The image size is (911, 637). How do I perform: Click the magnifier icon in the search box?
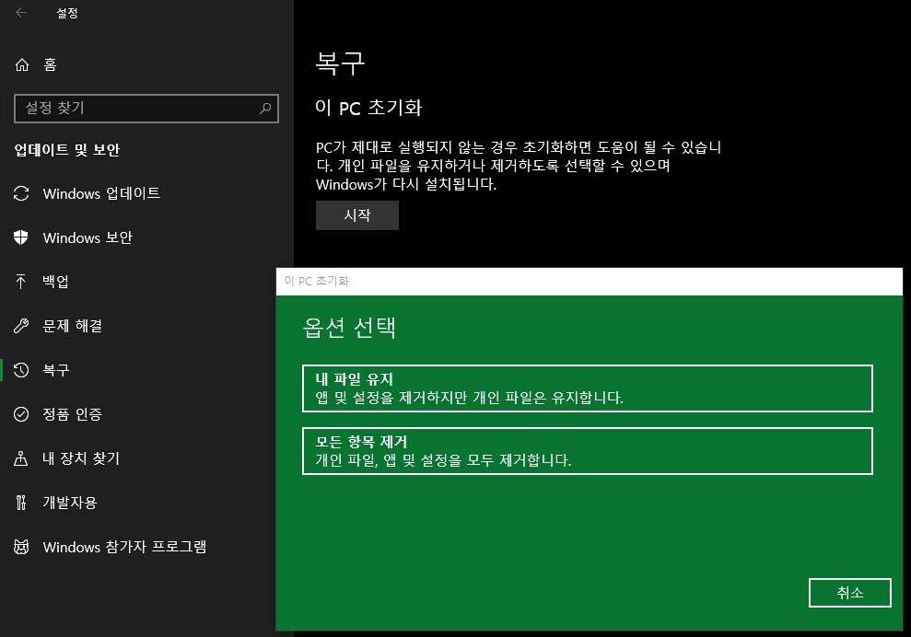tap(265, 108)
